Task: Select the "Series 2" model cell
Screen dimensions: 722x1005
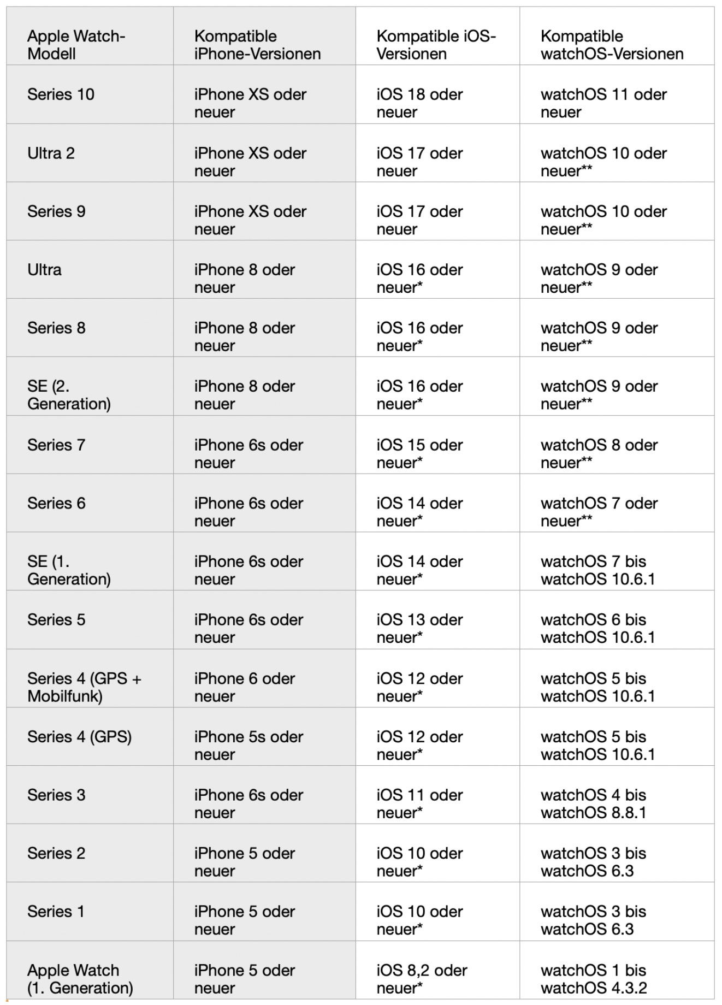Action: (x=56, y=853)
